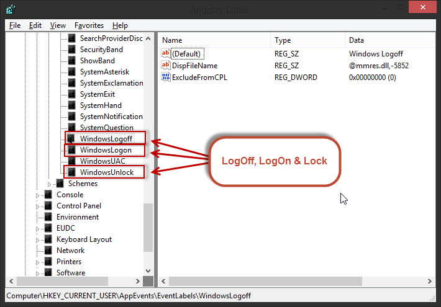Click the ExcludeFromCPL DWORD value icon
Viewport: 441px width, 307px height.
tap(166, 78)
